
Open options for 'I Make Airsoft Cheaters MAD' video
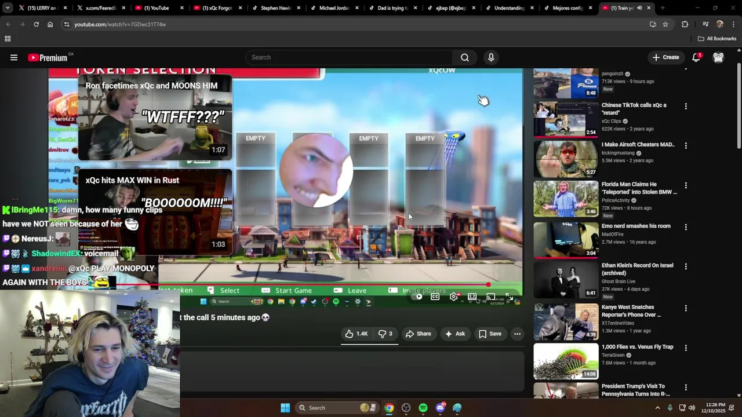pyautogui.click(x=686, y=146)
